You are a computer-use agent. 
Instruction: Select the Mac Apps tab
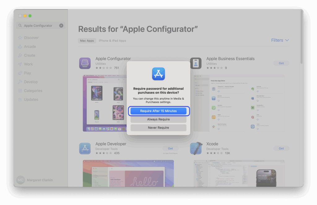click(x=87, y=41)
